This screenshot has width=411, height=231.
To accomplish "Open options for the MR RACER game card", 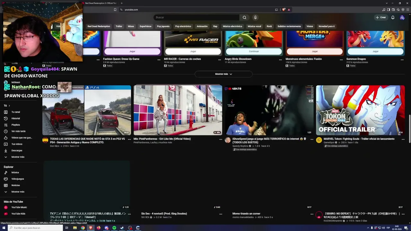I will (220, 60).
